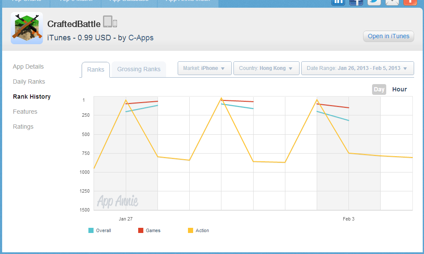Click the CraftedBattle app title
The image size is (424, 254).
coord(74,24)
